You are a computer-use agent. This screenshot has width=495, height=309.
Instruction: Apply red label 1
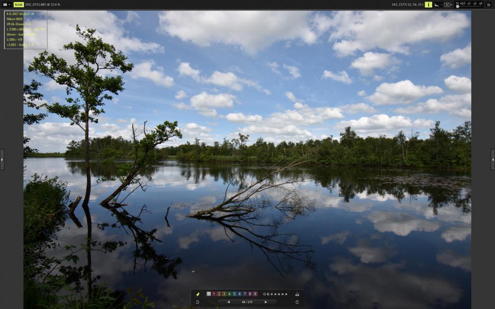214,294
